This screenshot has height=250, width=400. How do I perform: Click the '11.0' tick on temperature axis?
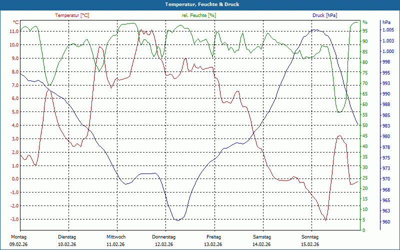(14, 31)
